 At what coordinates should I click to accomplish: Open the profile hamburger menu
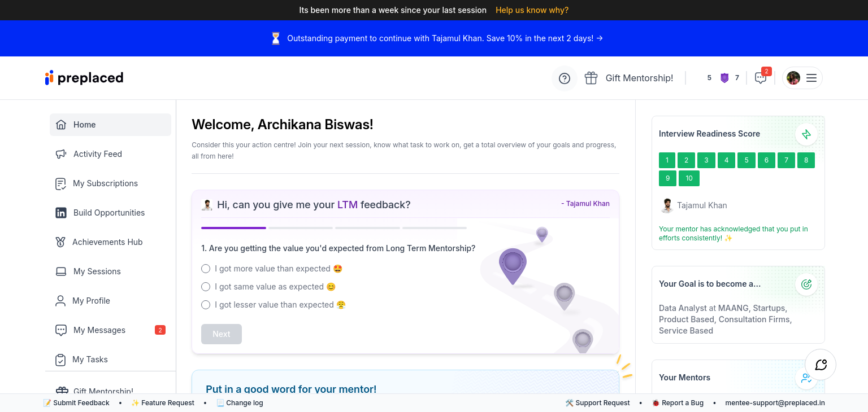811,78
